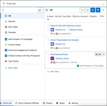Star the Prep for Call with Adrienne Jones task

click(x=48, y=26)
